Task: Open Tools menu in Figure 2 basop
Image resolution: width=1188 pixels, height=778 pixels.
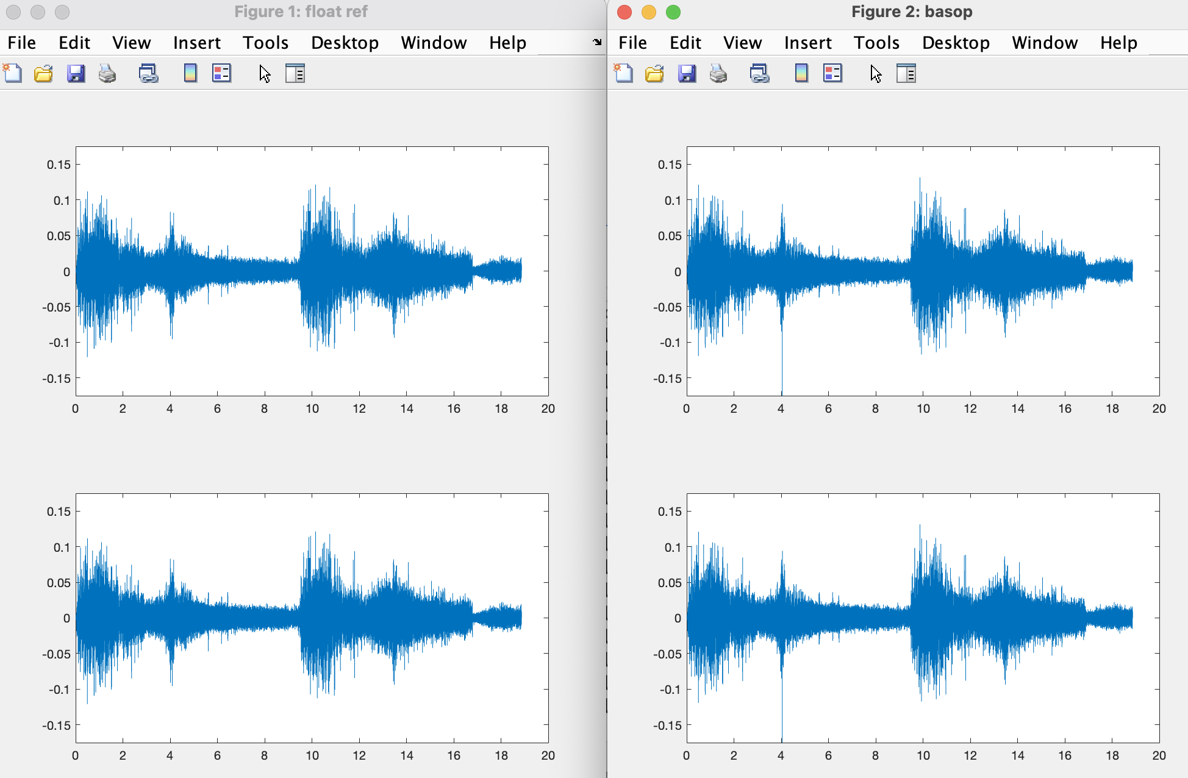Action: coord(876,43)
